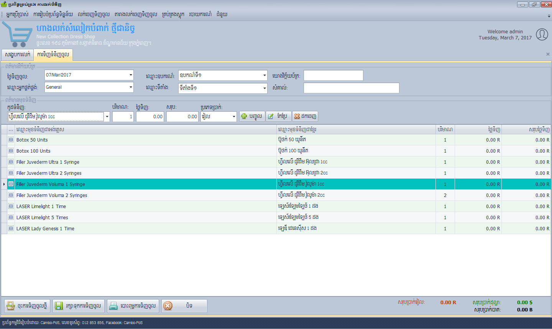Select the Filler Juvederm Ultra 1 Syringe cell

point(145,162)
